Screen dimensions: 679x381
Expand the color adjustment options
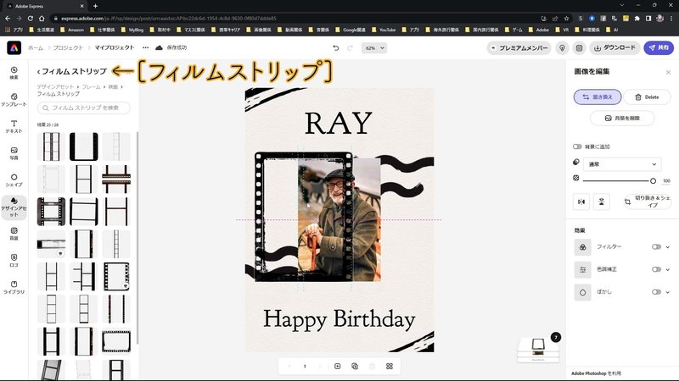click(667, 269)
